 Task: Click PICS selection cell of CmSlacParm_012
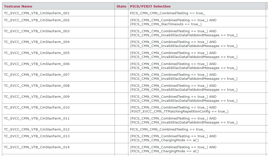[167, 129]
